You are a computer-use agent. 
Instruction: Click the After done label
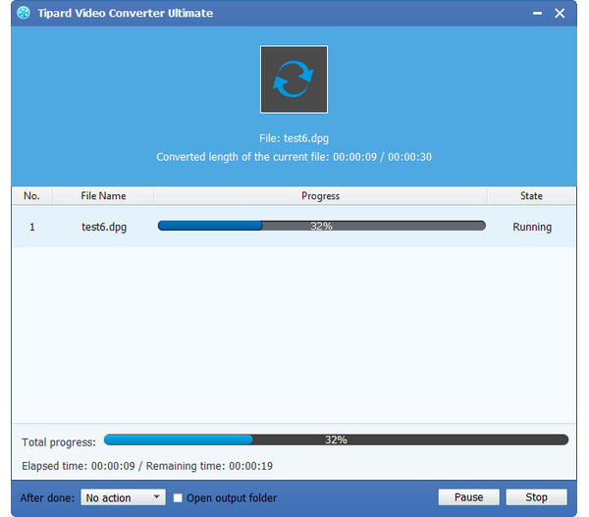47,497
